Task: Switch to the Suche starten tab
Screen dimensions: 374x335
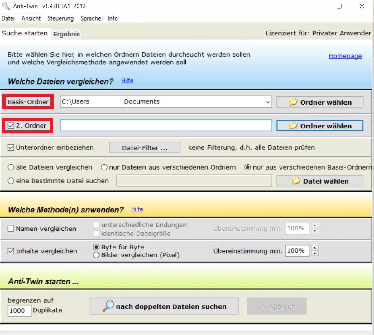Action: (25, 33)
